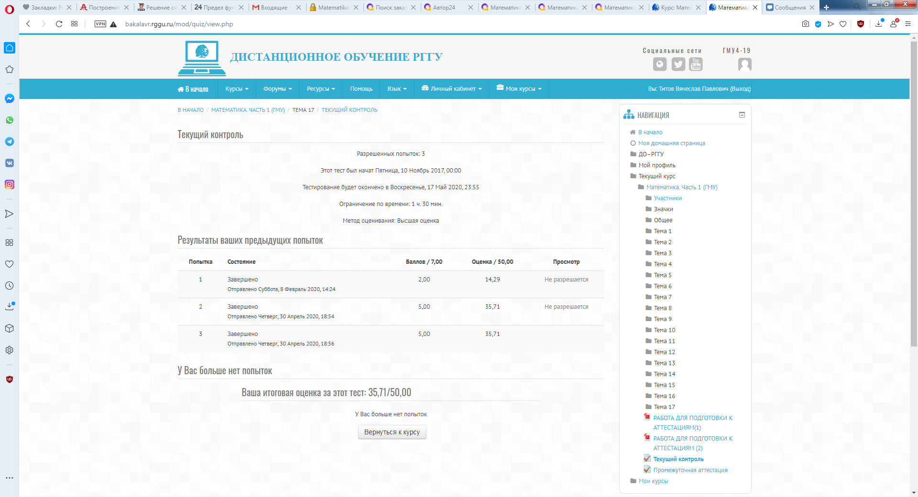Take a snapshot with camera icon

[806, 24]
